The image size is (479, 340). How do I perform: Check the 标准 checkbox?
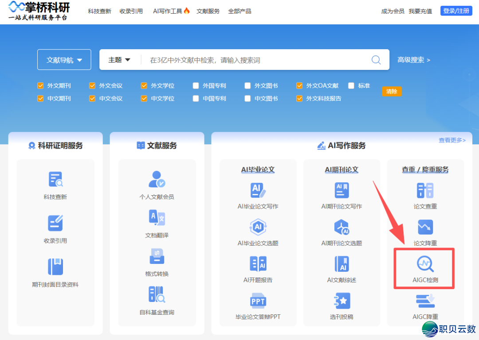click(351, 85)
